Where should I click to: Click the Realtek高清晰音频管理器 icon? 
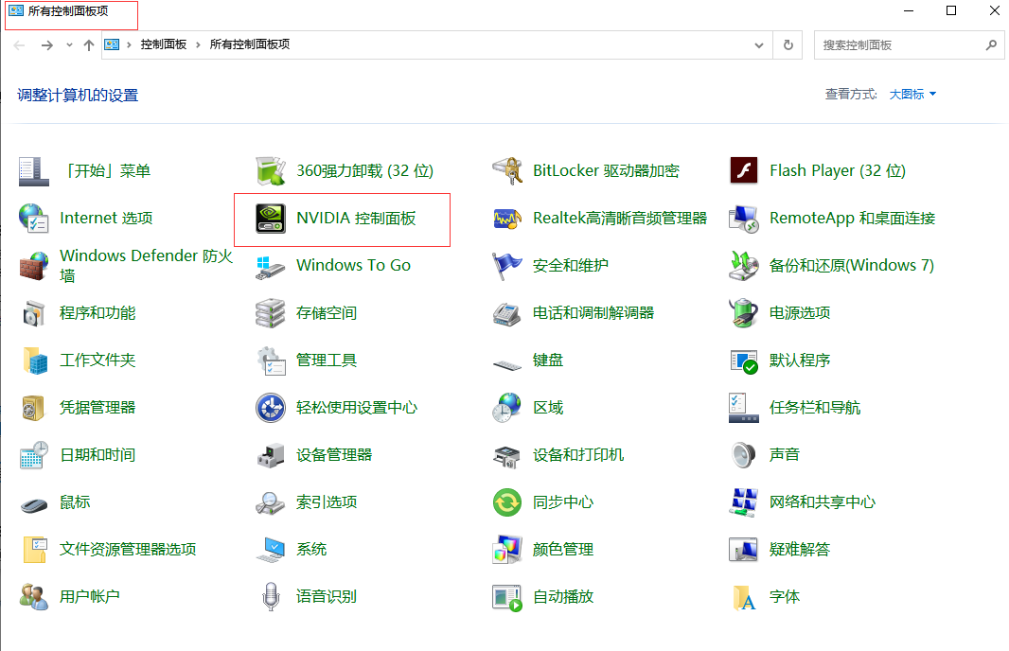(x=507, y=219)
